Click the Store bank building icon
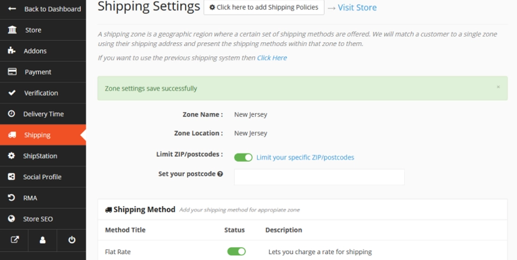The width and height of the screenshot is (517, 260). coord(12,30)
